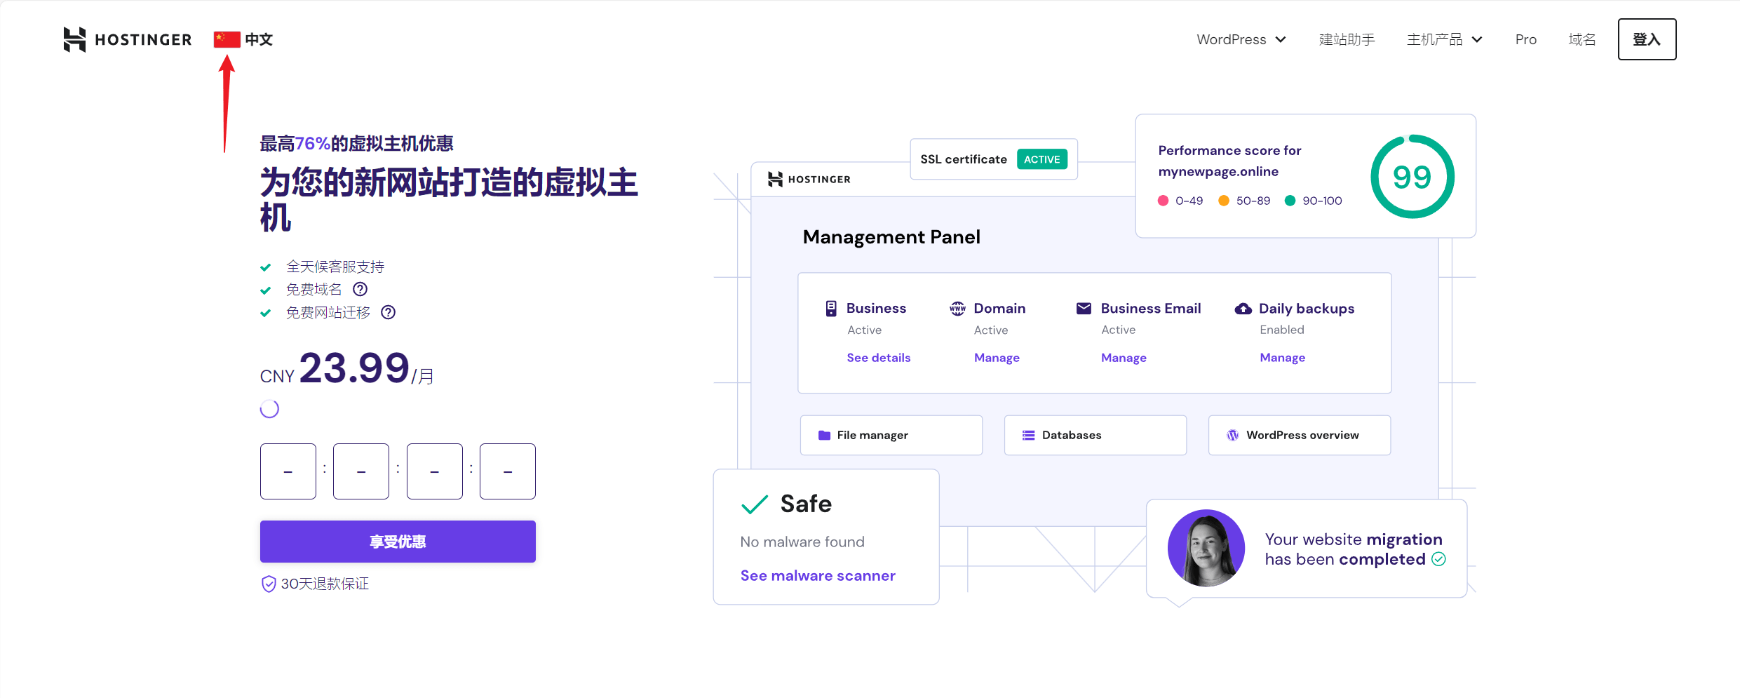
Task: Open the Databases button
Action: coord(1095,435)
